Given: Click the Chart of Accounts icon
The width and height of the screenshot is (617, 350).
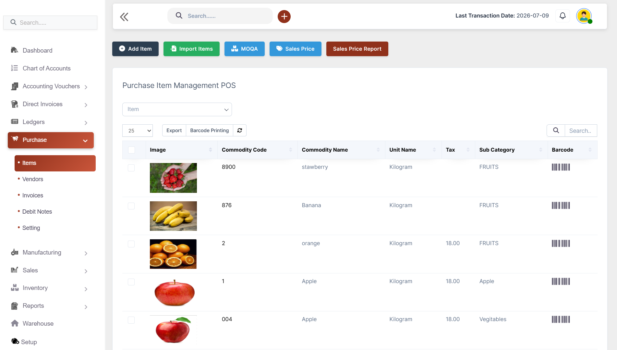Looking at the screenshot, I should coord(15,68).
